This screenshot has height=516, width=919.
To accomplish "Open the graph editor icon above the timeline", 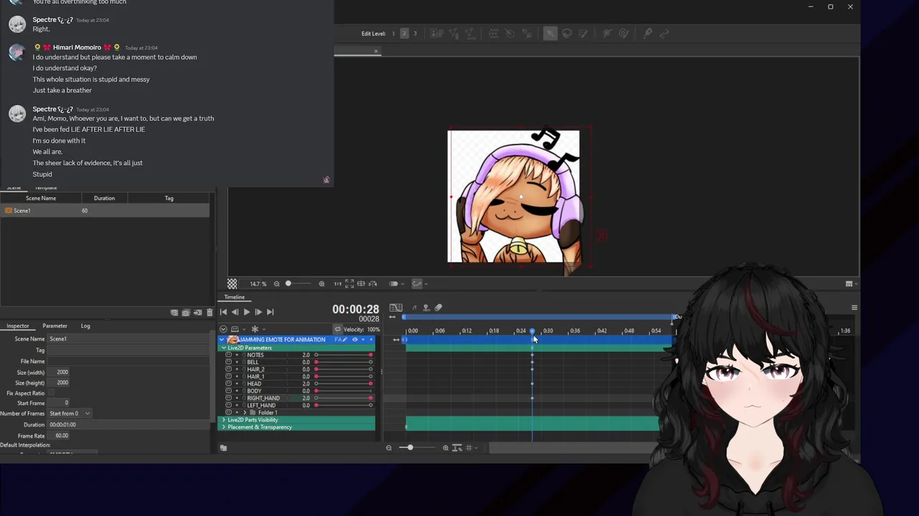I will tap(396, 308).
